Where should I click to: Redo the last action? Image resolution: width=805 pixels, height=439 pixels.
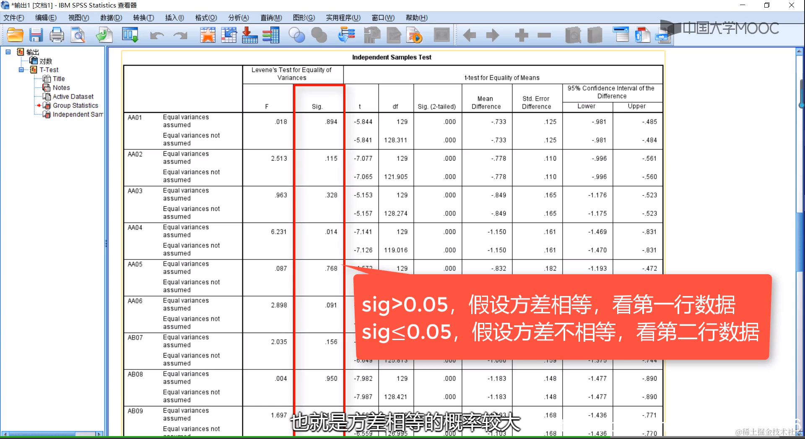[x=180, y=35]
